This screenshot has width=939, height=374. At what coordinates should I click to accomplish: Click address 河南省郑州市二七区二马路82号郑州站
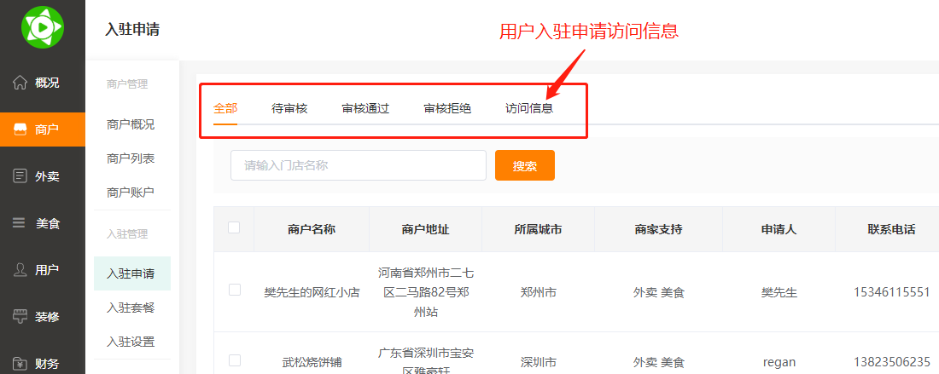(426, 293)
